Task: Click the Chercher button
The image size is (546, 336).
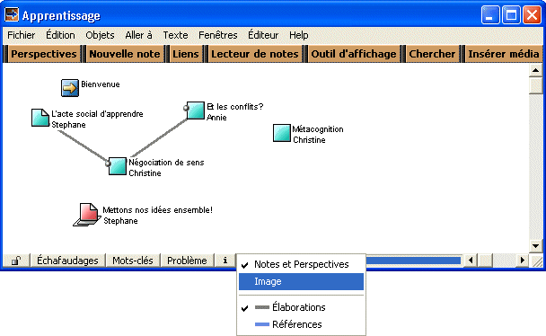Action: 432,54
